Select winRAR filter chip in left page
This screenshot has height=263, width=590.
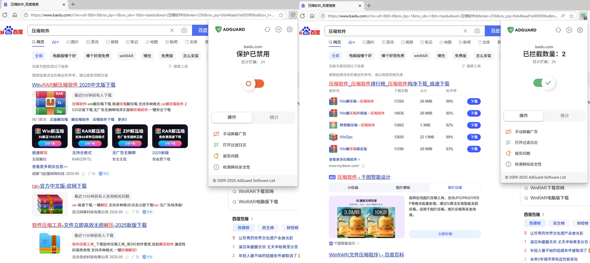point(126,56)
